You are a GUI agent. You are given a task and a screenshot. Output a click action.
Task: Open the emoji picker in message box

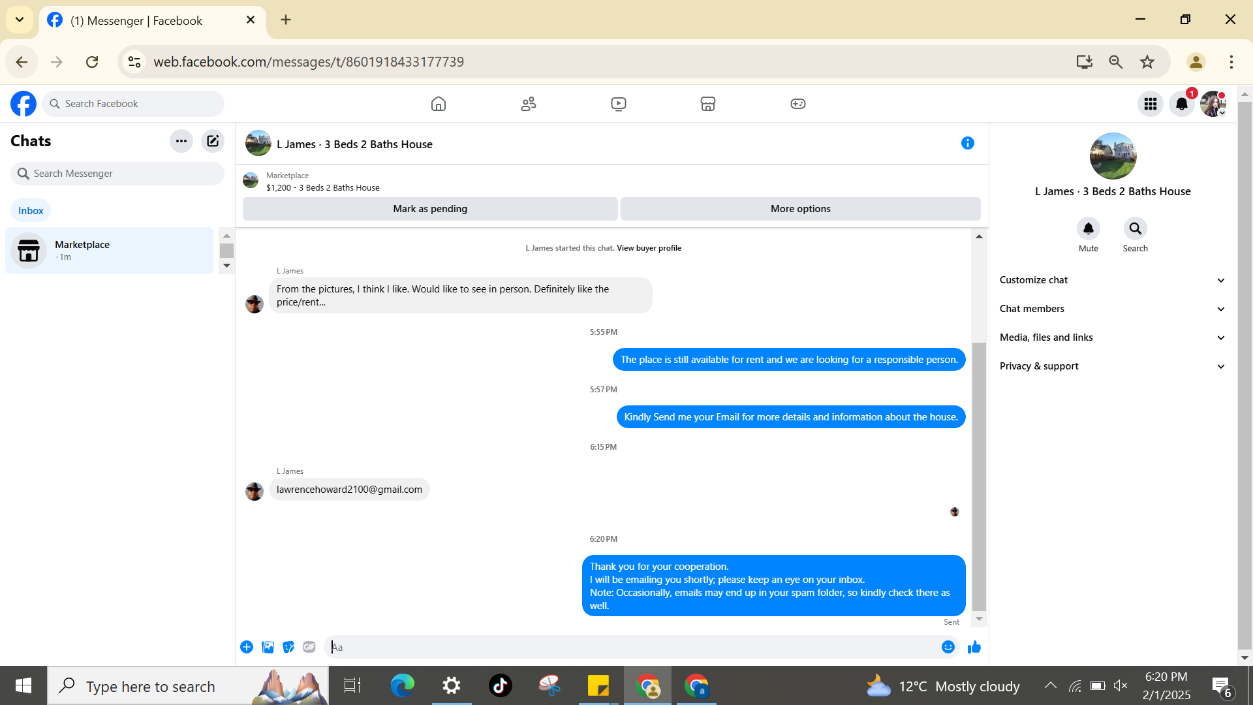[x=948, y=647]
